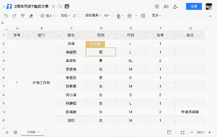
Task: Click the 姓名 header cell
Action: (71, 35)
